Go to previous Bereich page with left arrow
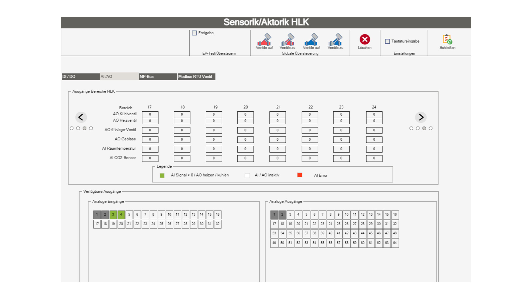532x299 pixels. coord(81,117)
